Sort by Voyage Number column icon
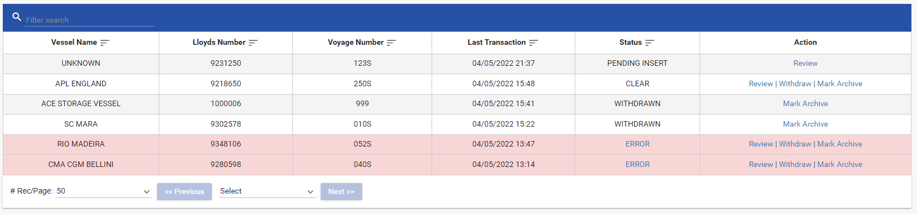 [391, 43]
